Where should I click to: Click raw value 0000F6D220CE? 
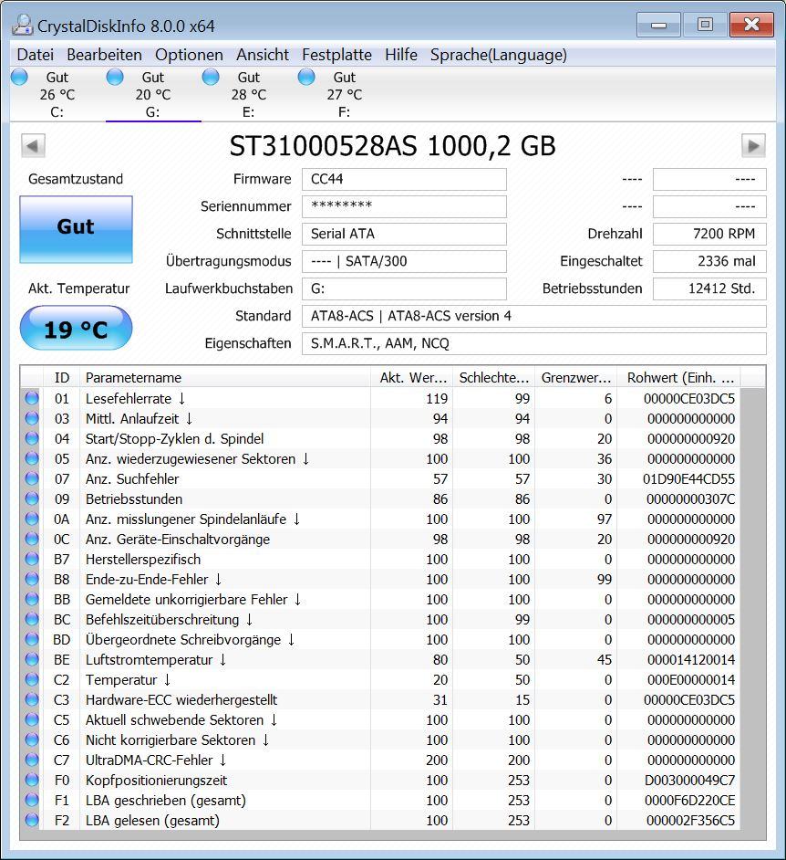(x=689, y=801)
